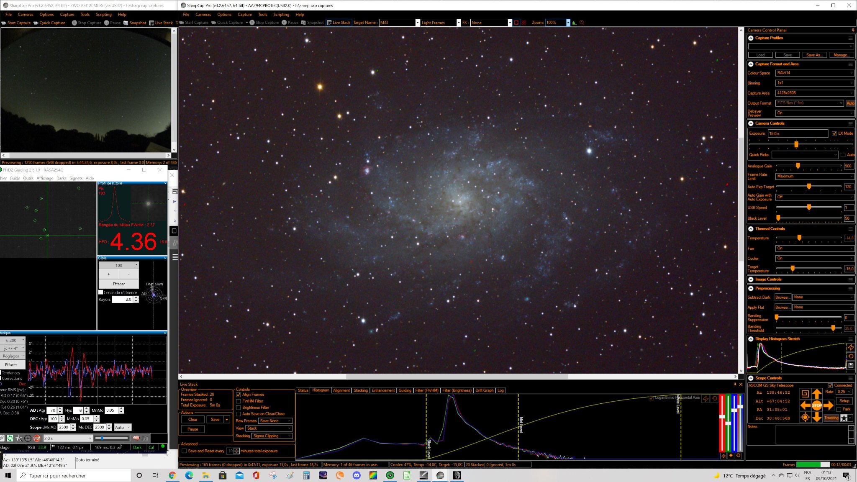Check the Cercle de référence checkbox
The width and height of the screenshot is (857, 482).
pos(100,292)
